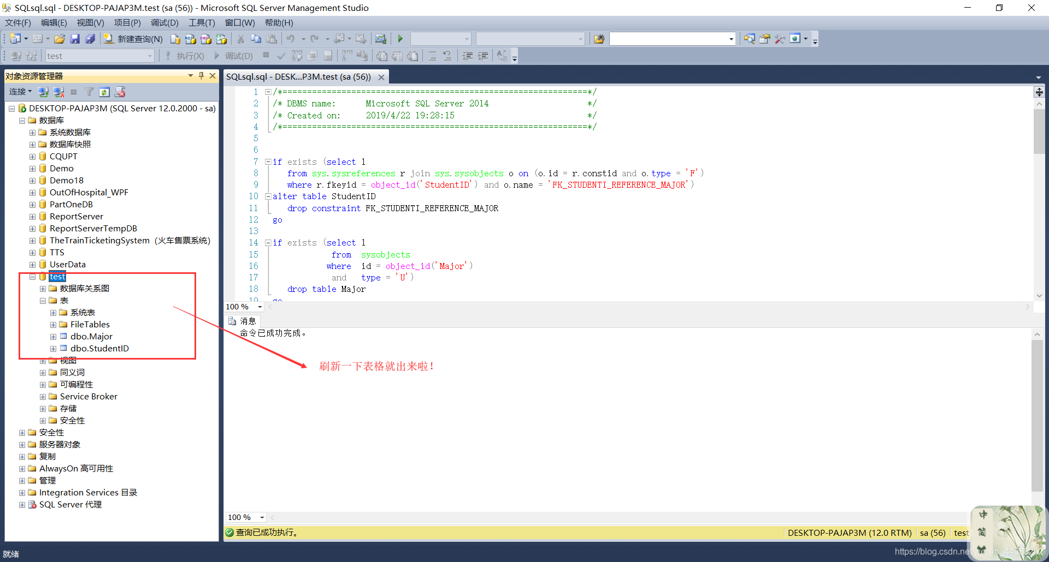The width and height of the screenshot is (1049, 562).
Task: Click the green Start play icon
Action: click(x=400, y=39)
